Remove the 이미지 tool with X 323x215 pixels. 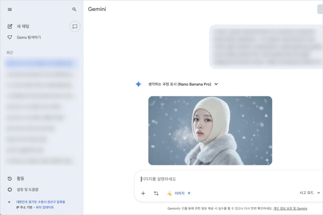click(189, 193)
